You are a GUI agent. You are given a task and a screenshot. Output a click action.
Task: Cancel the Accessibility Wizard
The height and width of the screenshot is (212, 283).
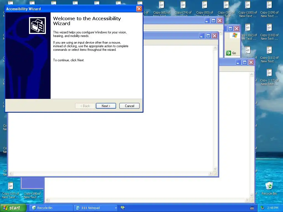pyautogui.click(x=129, y=106)
